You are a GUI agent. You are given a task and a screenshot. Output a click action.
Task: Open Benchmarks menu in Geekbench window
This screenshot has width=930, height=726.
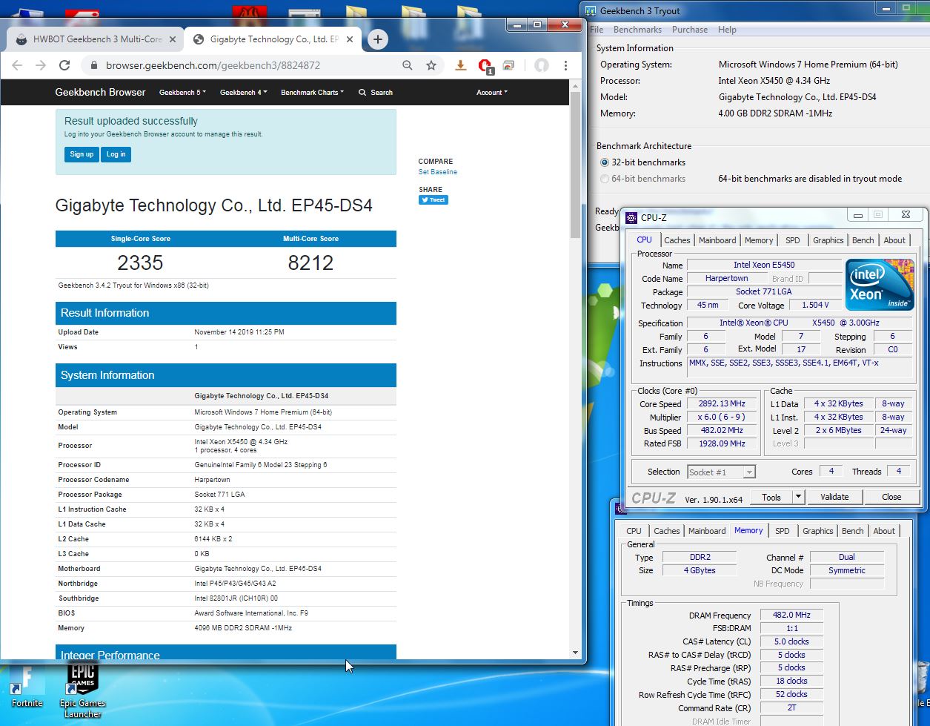(x=637, y=30)
